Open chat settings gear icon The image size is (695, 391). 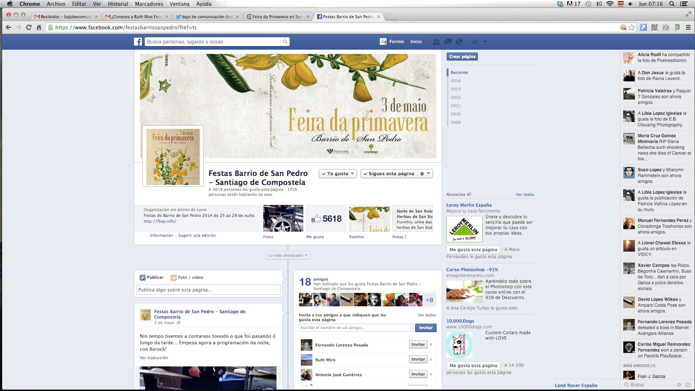pos(679,385)
